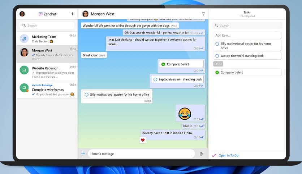Open Morgan West avatar in chat list
The image size is (302, 174).
(24, 52)
